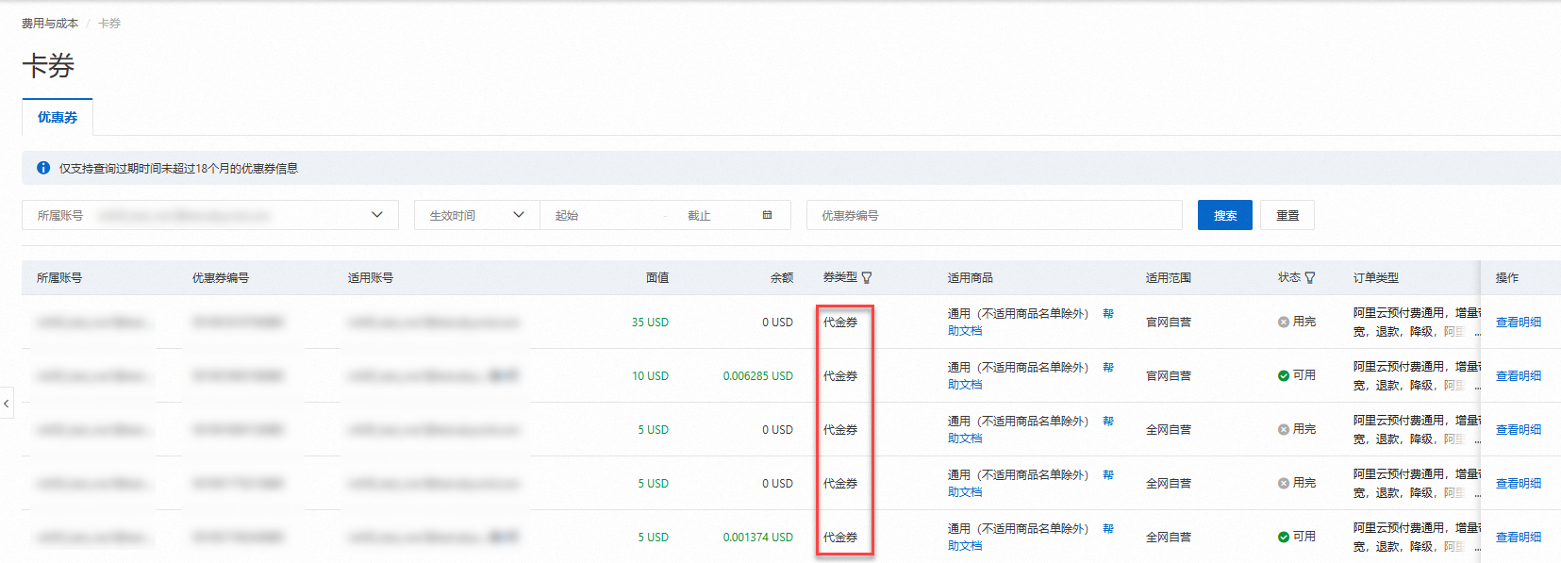Focus the 起始 start date field
Screen dimensions: 1561x563
coord(604,215)
